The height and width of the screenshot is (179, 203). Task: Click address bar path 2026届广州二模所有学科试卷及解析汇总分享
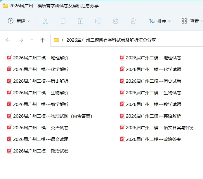coord(111,40)
